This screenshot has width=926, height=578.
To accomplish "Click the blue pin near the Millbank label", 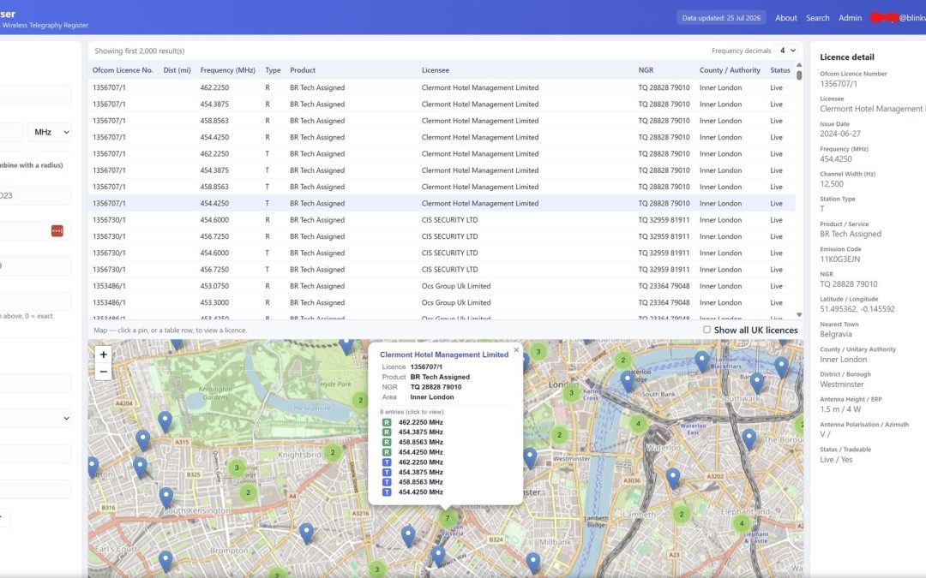I will tap(532, 563).
